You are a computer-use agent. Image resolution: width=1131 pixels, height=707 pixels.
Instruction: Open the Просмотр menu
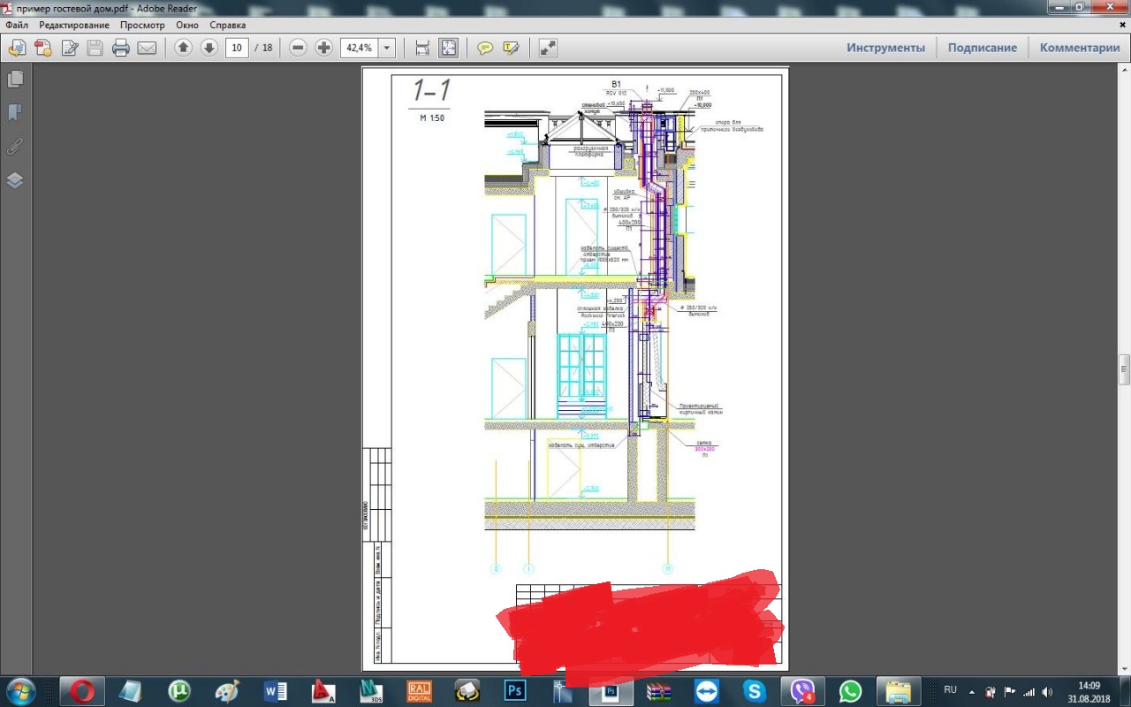142,26
